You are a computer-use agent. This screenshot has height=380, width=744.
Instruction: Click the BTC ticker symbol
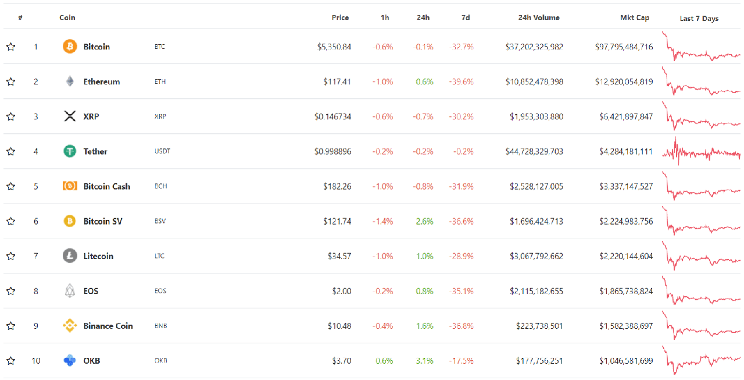(x=160, y=47)
